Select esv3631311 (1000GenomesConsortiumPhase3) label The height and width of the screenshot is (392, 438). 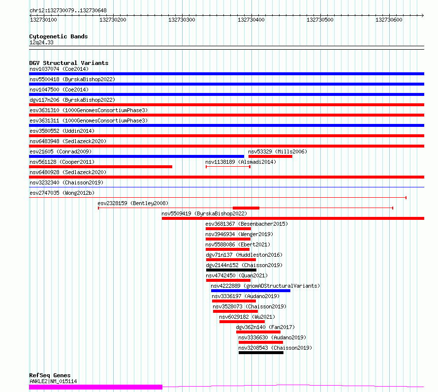pyautogui.click(x=89, y=121)
